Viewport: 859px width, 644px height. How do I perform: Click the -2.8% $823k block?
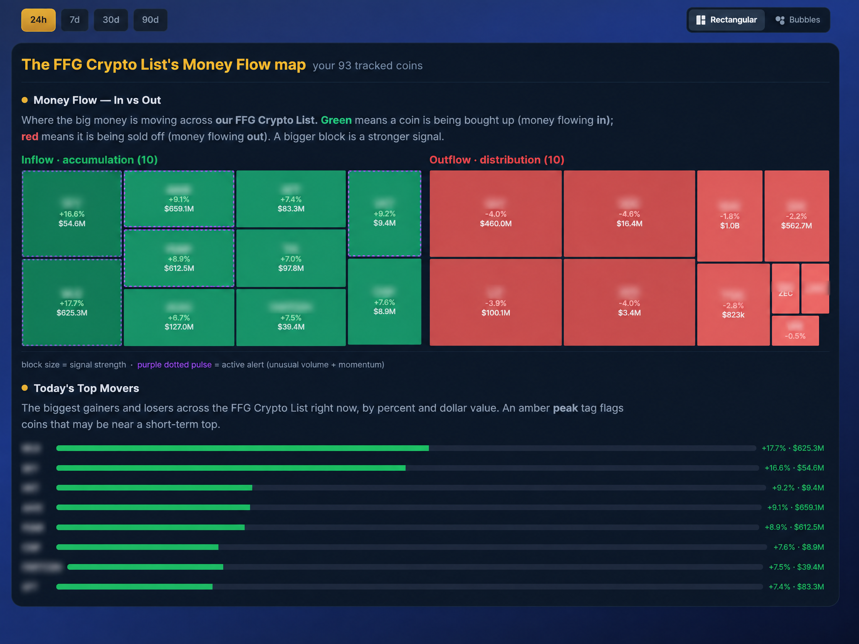[x=733, y=305]
